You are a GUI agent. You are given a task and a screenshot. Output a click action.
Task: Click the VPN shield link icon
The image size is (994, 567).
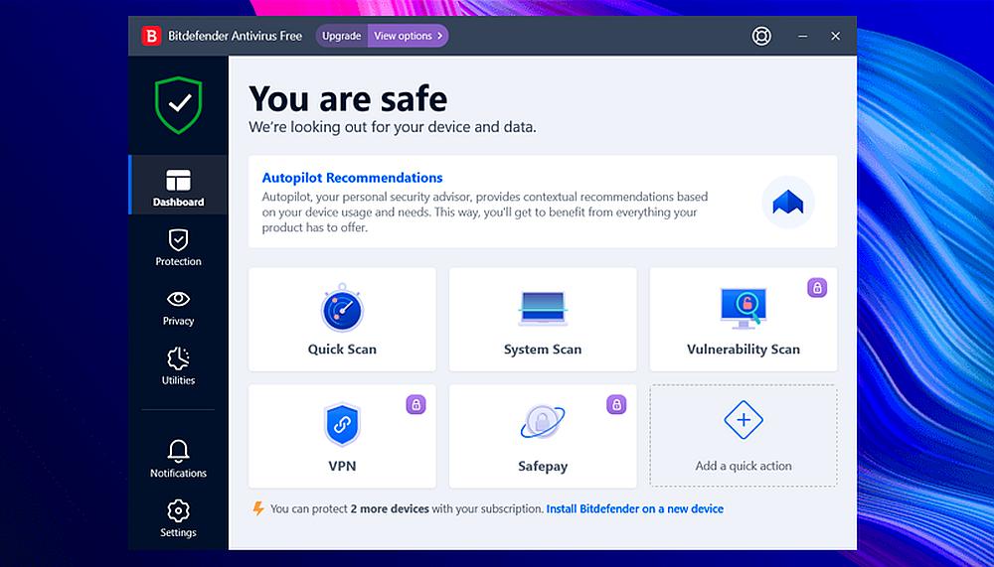click(342, 424)
